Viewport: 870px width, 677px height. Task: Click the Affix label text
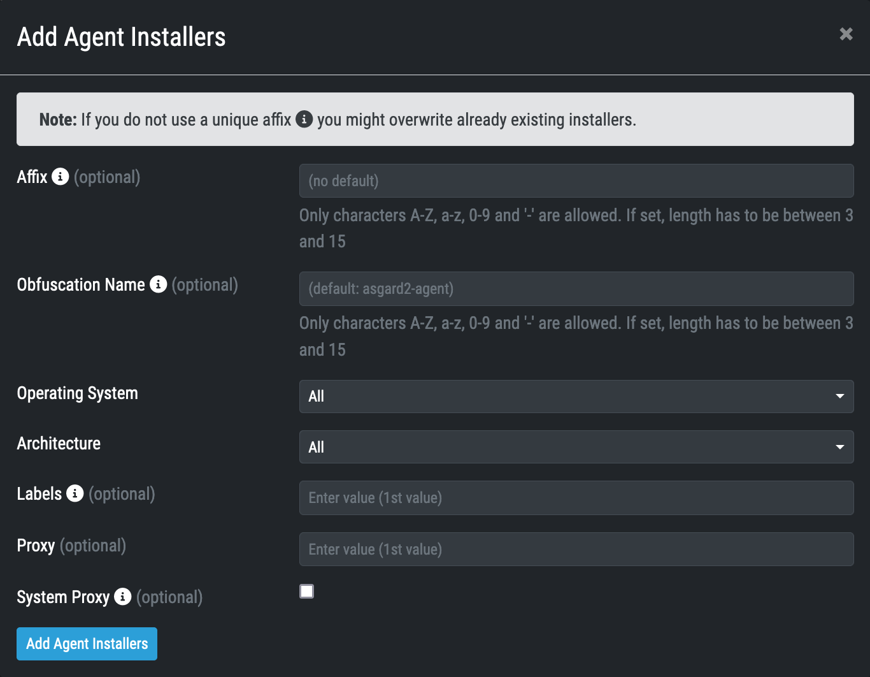[x=32, y=177]
